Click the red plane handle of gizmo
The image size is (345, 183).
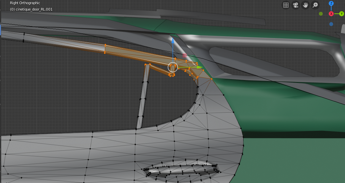click(x=185, y=55)
